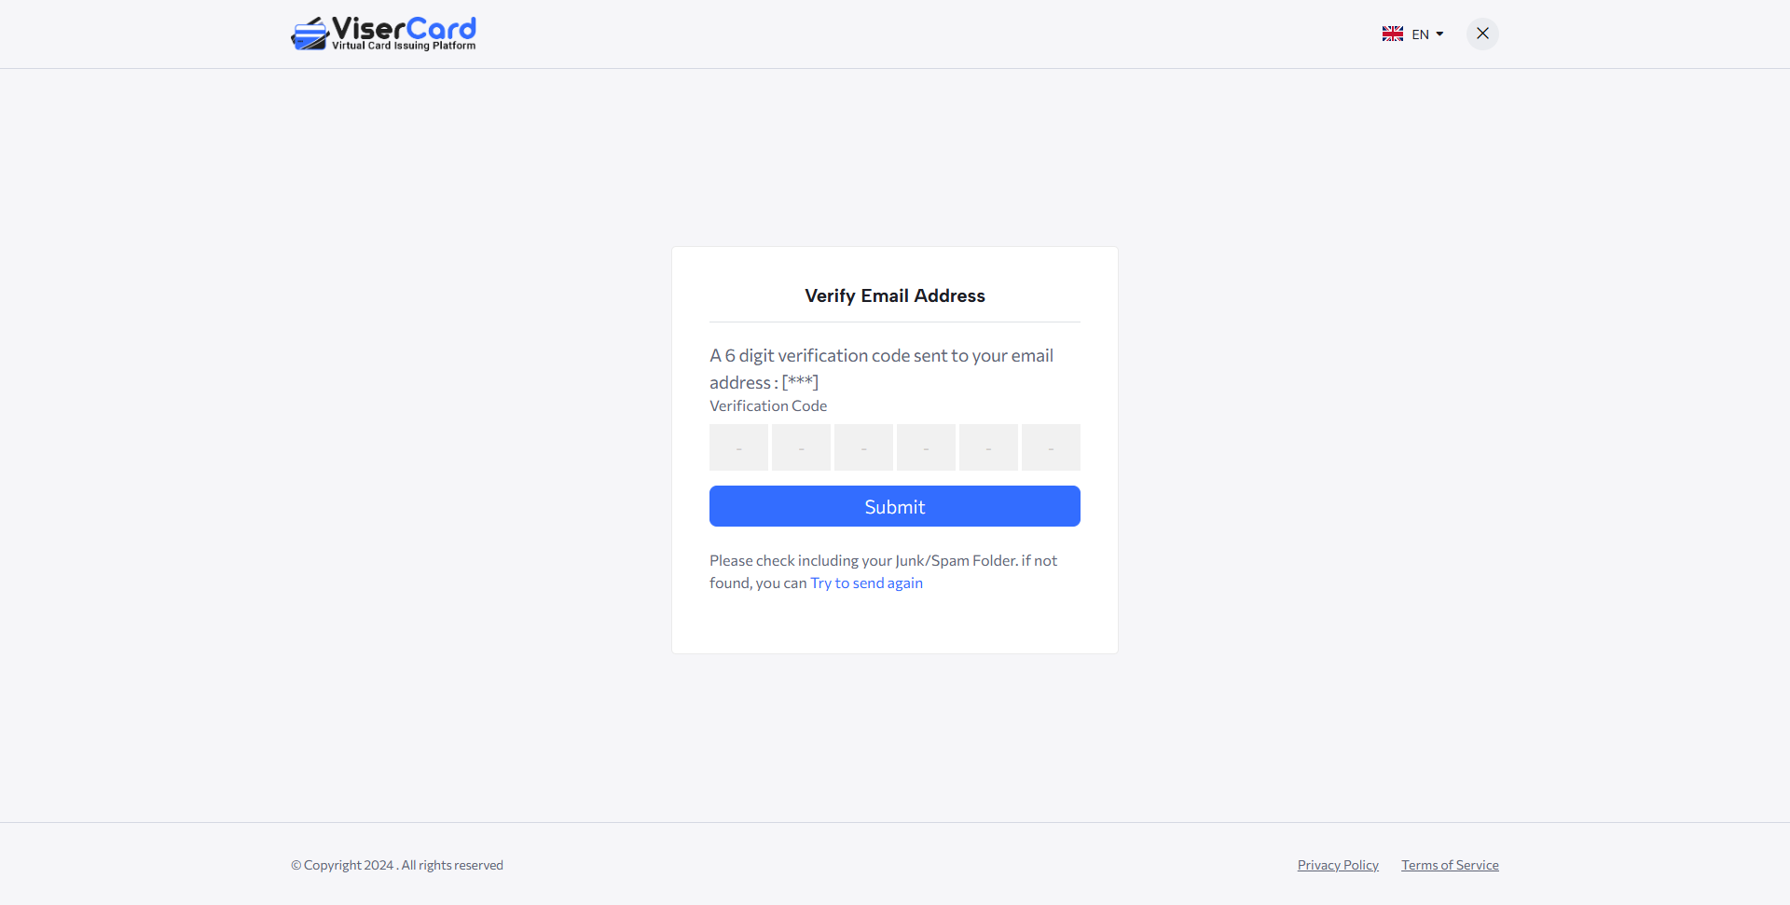Click the X close icon in header
The image size is (1790, 905).
[x=1482, y=34]
